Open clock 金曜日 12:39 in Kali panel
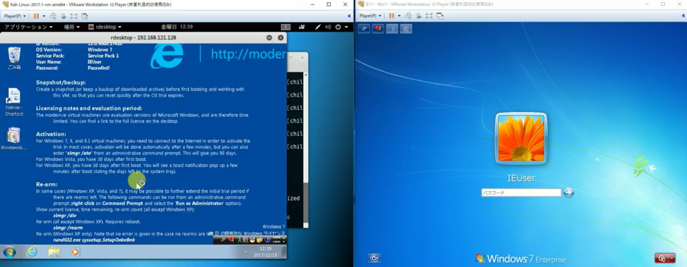The width and height of the screenshot is (687, 267). tap(177, 27)
